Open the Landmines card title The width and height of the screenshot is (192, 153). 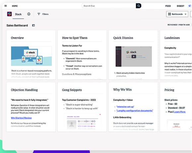(172, 38)
